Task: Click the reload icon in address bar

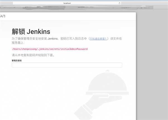Action: (119, 3)
